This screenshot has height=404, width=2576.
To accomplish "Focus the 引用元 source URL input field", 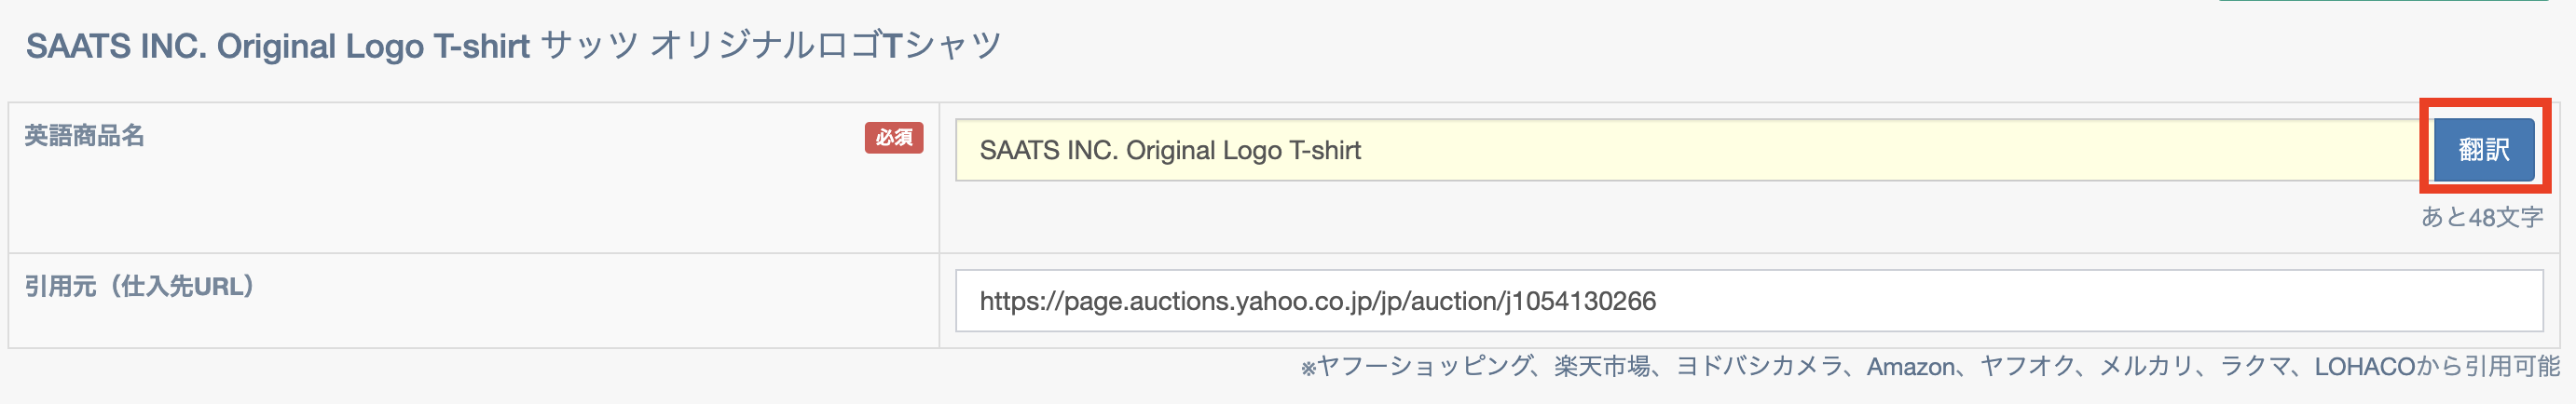I will tap(1748, 301).
